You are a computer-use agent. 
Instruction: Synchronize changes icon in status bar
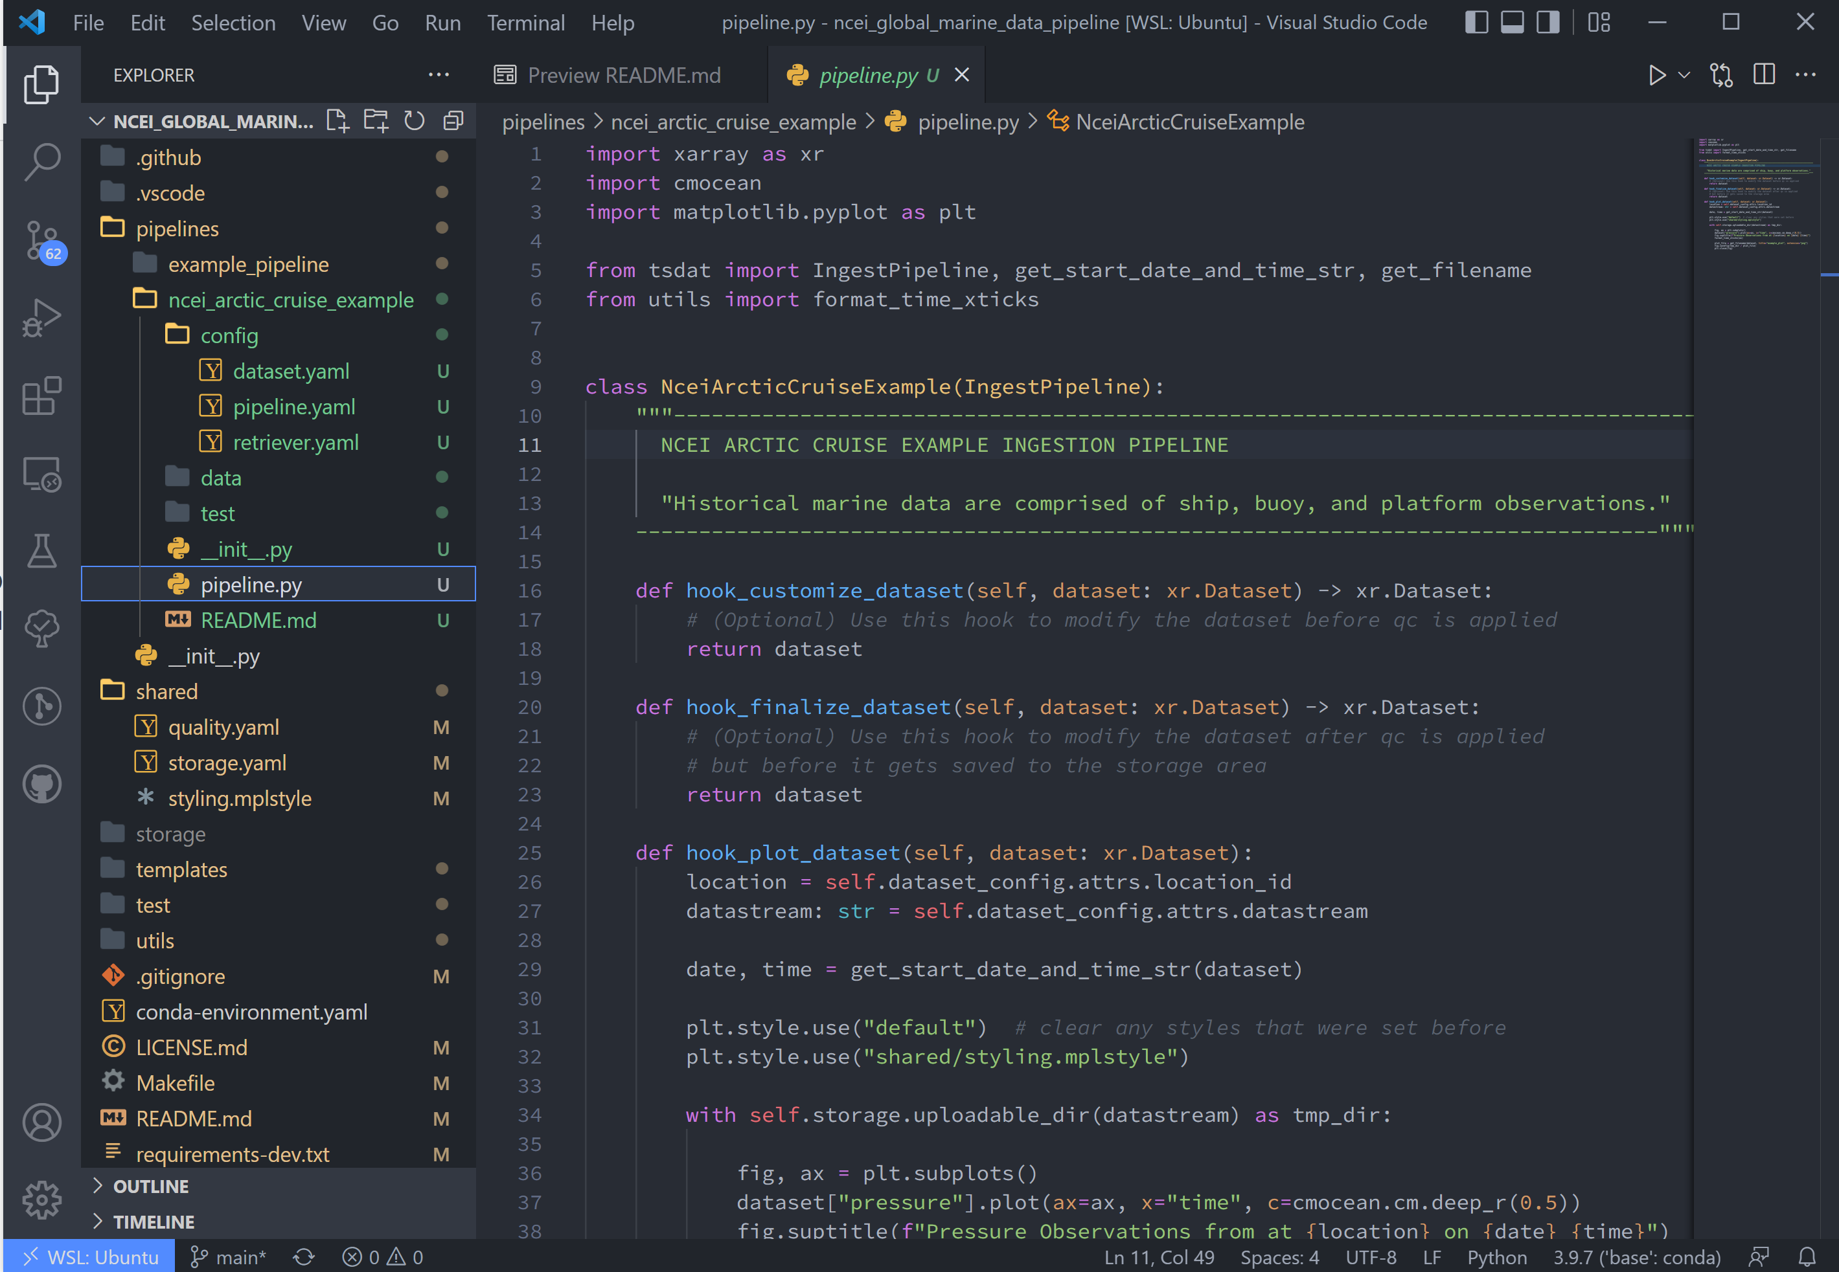coord(304,1258)
